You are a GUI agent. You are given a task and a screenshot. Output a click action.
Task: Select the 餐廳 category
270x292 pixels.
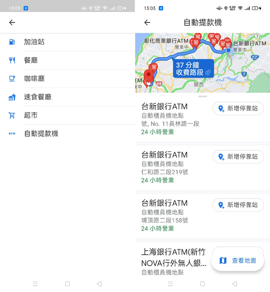pos(67,60)
